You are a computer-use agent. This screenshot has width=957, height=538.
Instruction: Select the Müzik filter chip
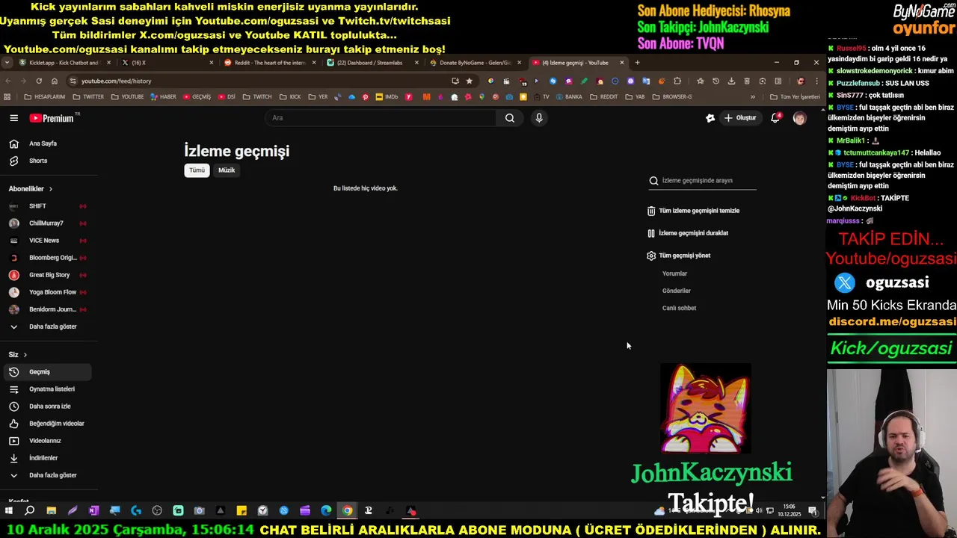pos(227,170)
